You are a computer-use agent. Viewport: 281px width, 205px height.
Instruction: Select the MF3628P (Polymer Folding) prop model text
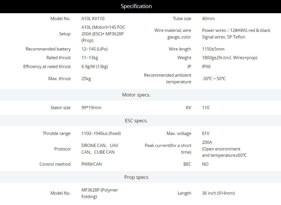pos(100,193)
